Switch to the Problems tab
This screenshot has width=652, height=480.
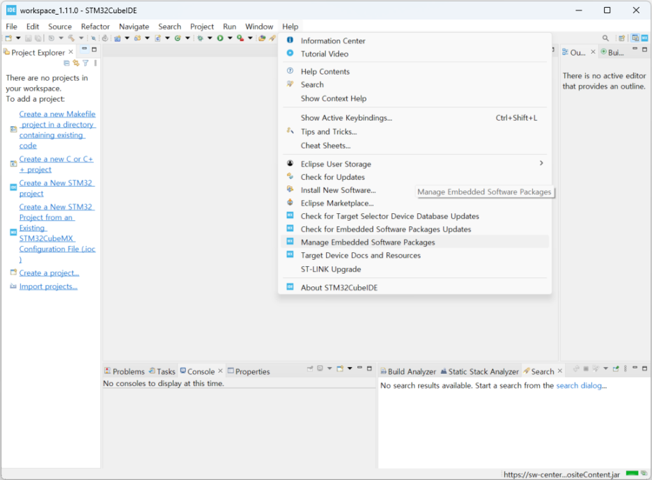click(x=125, y=371)
